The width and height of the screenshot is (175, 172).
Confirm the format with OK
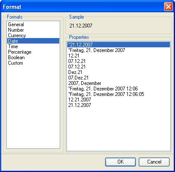[x=120, y=162]
